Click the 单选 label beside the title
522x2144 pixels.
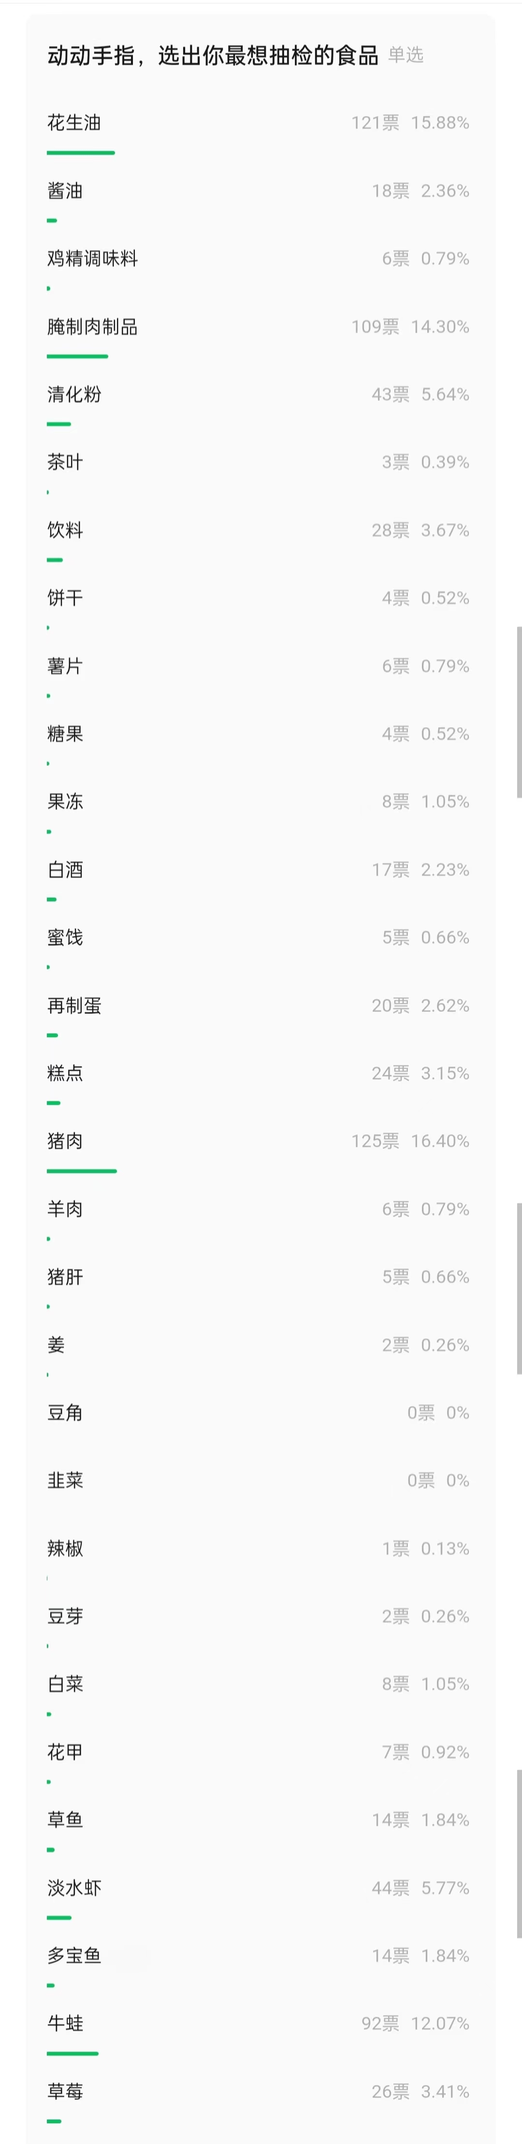tap(406, 56)
